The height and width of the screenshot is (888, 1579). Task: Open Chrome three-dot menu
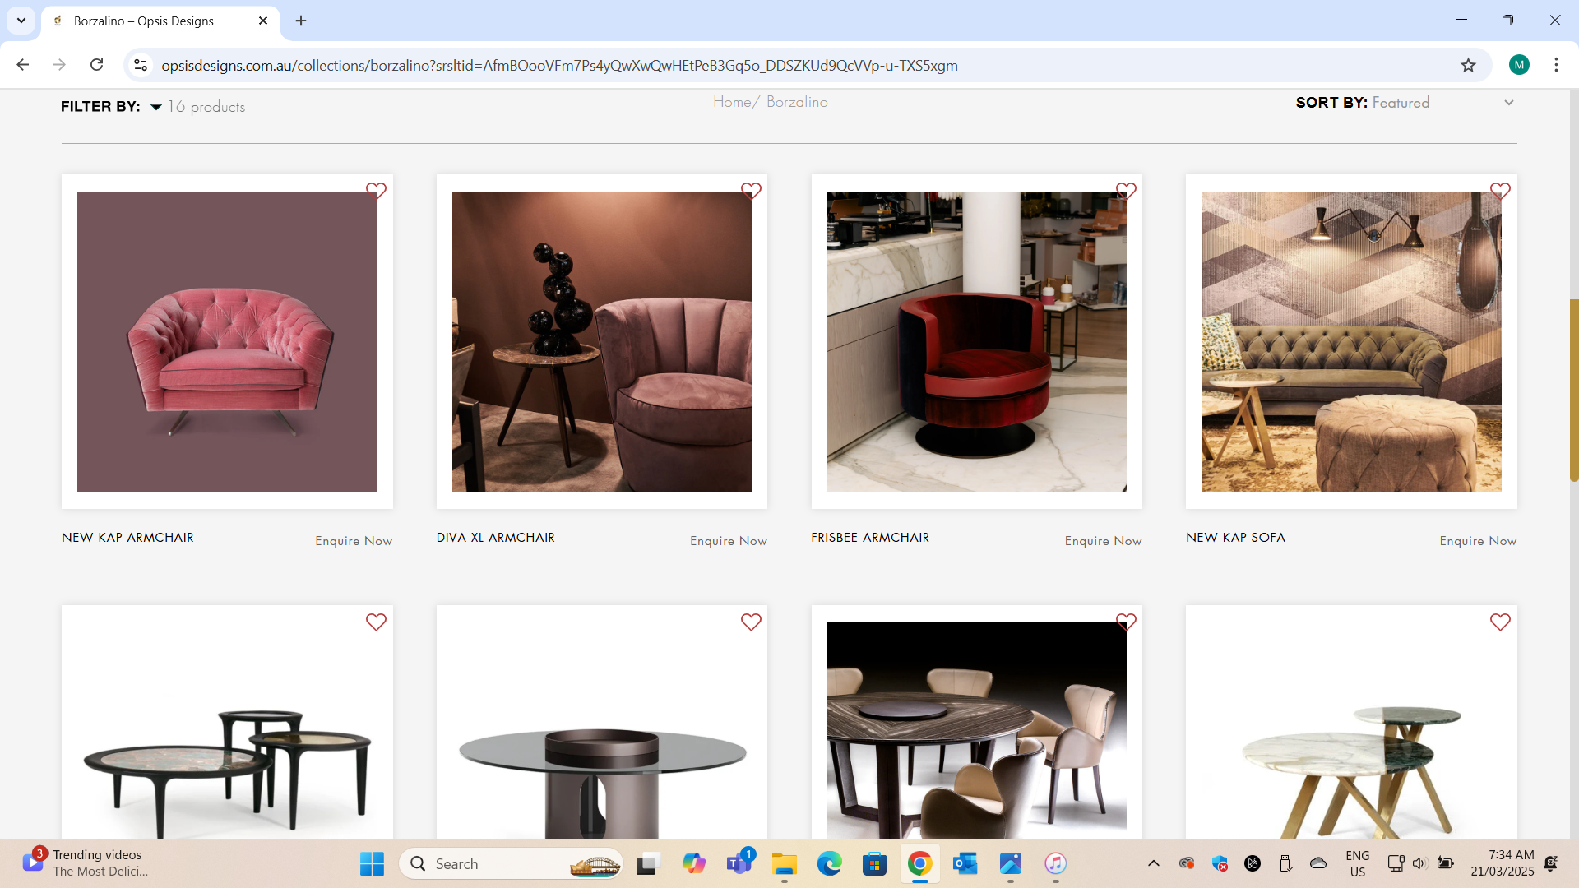[x=1556, y=65]
